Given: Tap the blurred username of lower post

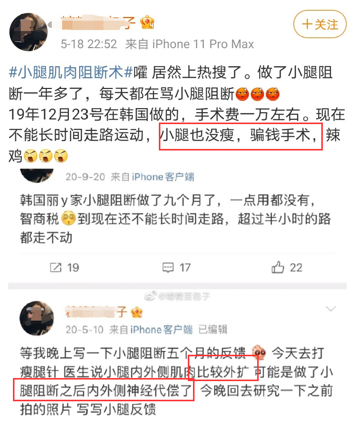Looking at the screenshot, I should 96,312.
